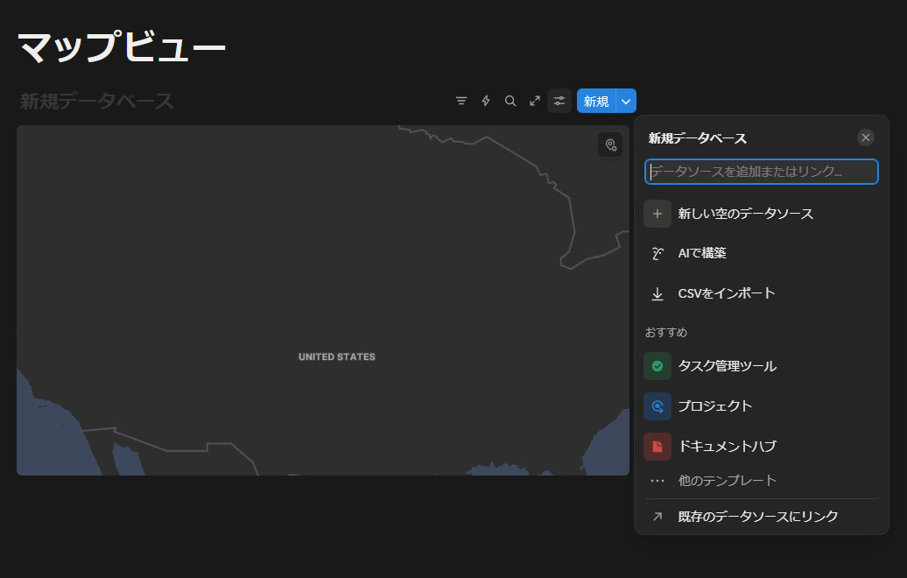Expand the dropdown arrow beside 新規 button
This screenshot has width=907, height=578.
(626, 102)
